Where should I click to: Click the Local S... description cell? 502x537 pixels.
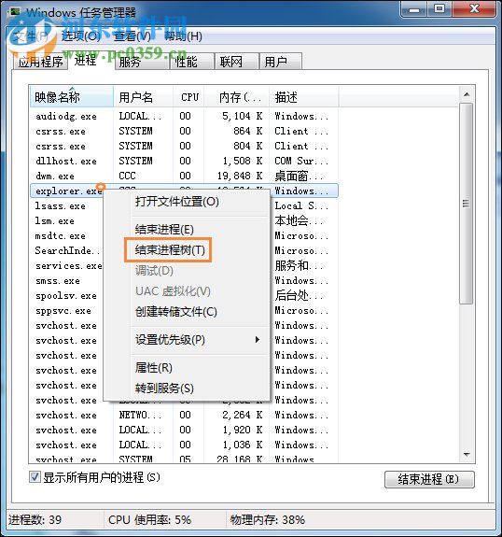[x=301, y=205]
